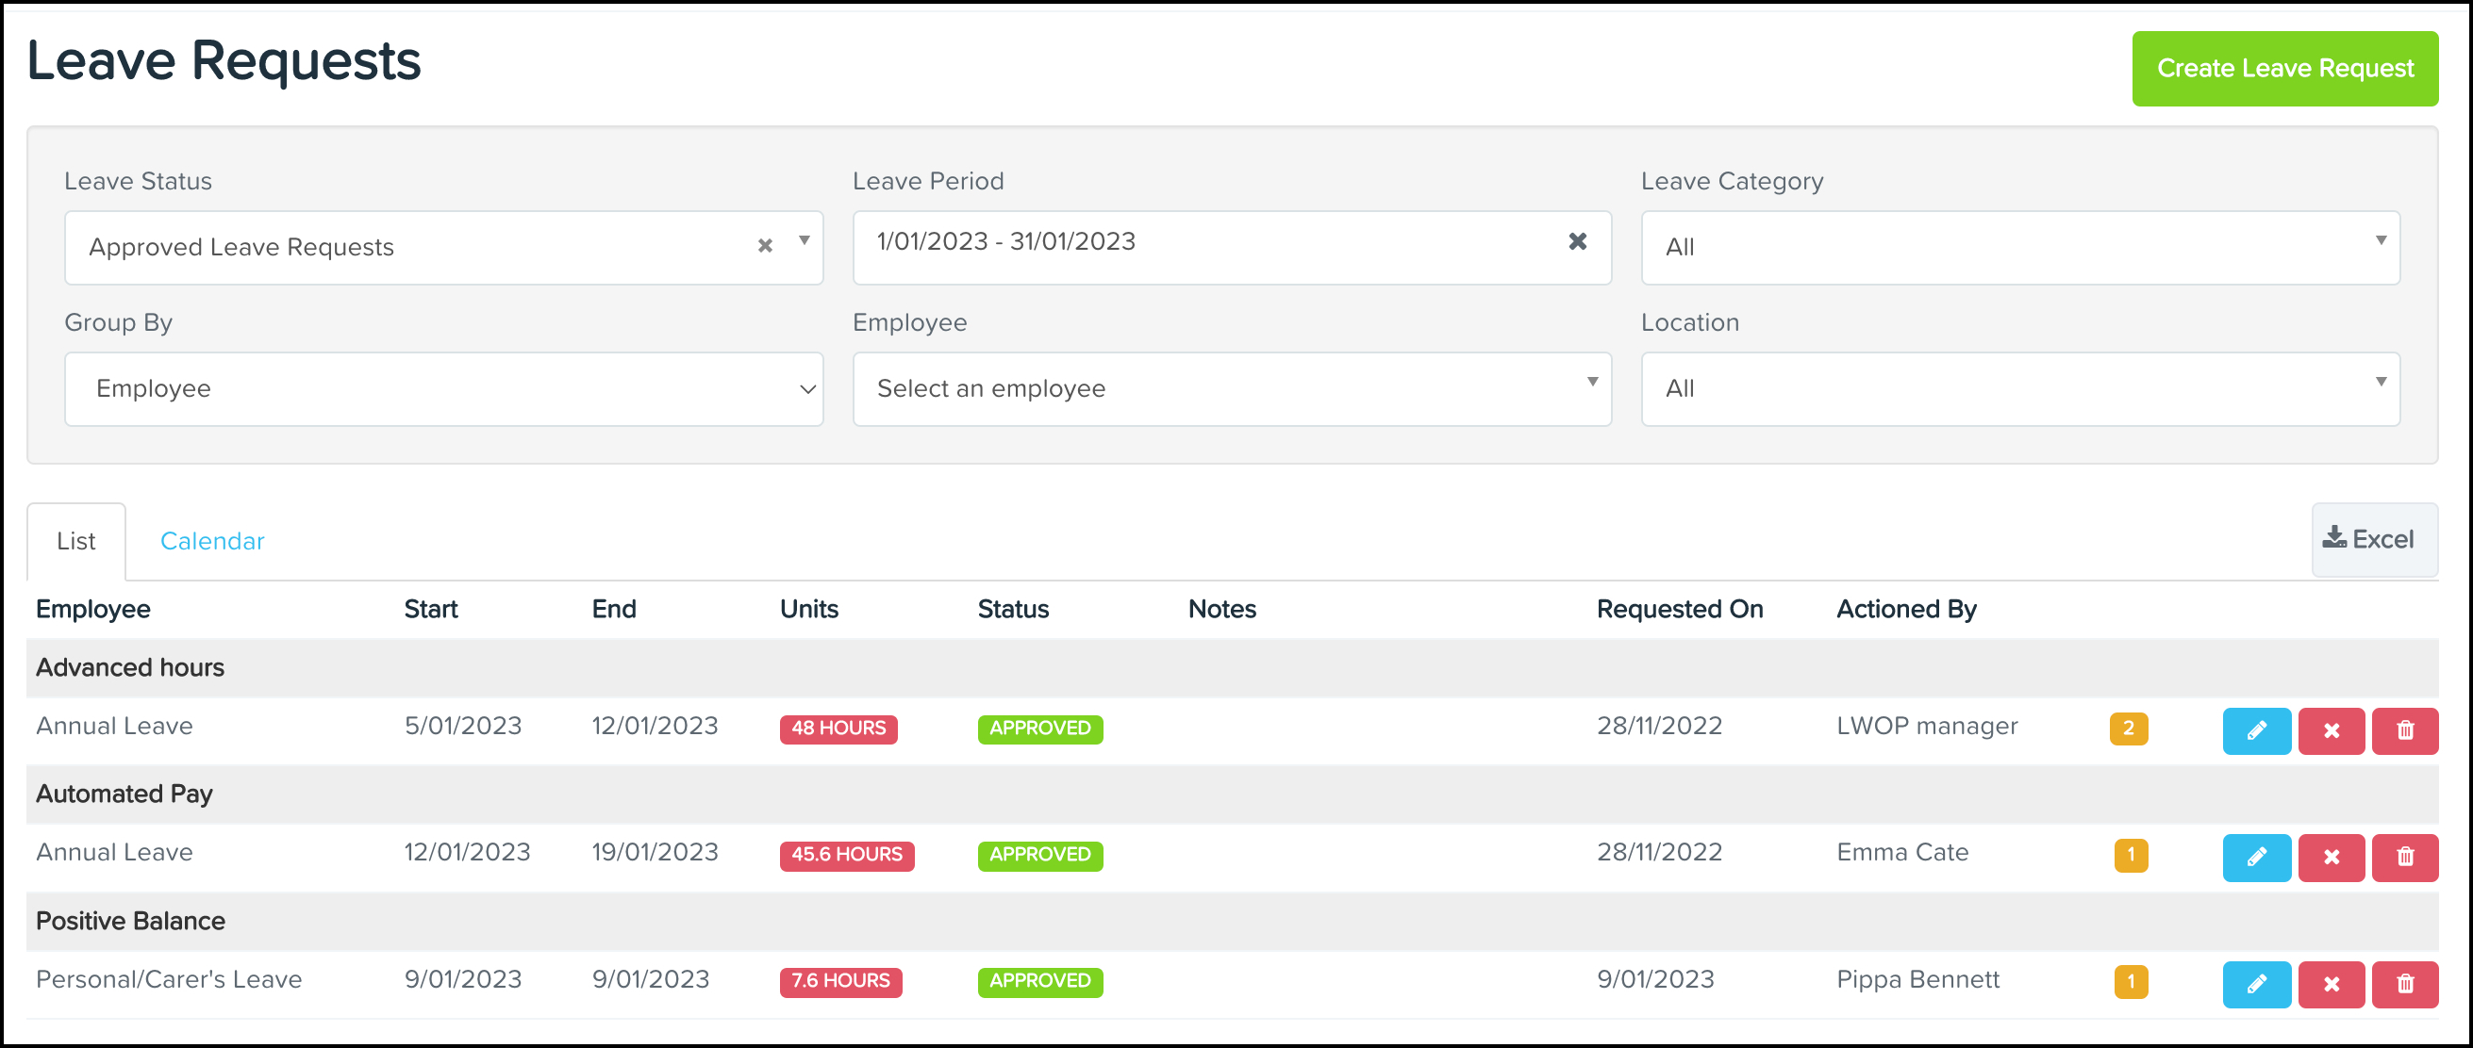The image size is (2473, 1048).
Task: Clear the Leave Period date range
Action: [1577, 242]
